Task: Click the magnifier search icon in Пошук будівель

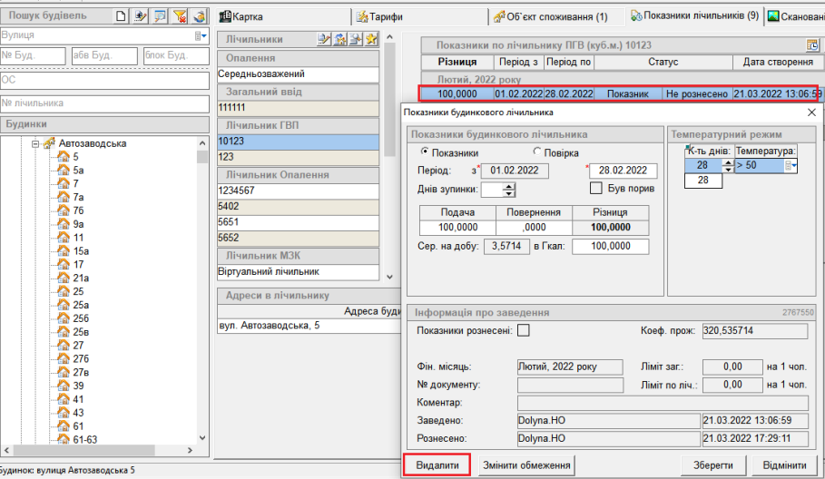Action: click(160, 16)
